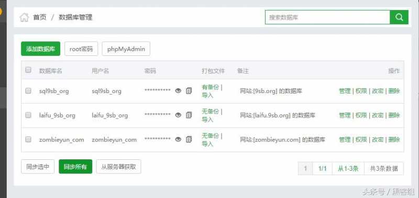Copy sql9sb_org password with clipboard icon
The width and height of the screenshot is (419, 198).
click(x=189, y=91)
